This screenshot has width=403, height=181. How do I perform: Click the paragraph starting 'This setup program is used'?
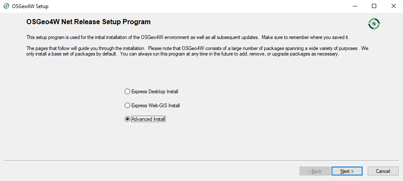coord(188,37)
